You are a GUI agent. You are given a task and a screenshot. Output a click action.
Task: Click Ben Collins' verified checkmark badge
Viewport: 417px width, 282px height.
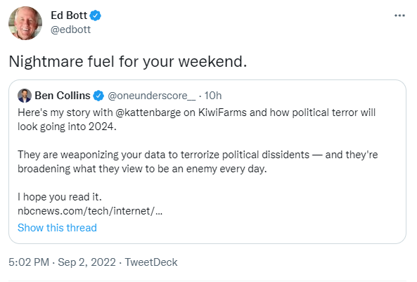[x=98, y=96]
